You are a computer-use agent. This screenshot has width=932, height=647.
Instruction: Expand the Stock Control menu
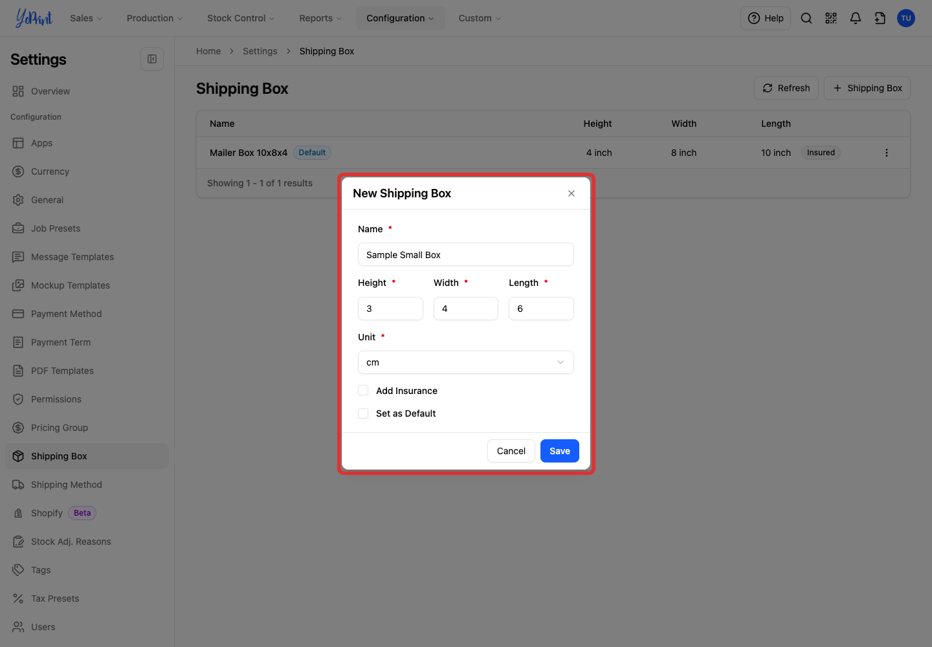click(241, 18)
